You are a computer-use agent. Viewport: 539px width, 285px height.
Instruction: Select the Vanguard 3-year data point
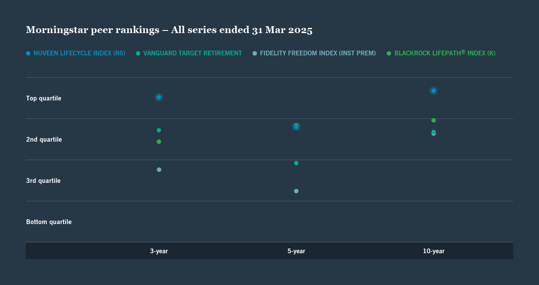159,130
